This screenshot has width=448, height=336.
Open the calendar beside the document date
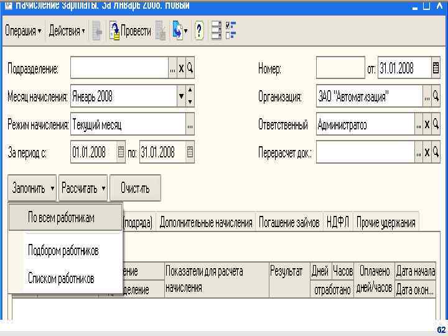point(436,68)
